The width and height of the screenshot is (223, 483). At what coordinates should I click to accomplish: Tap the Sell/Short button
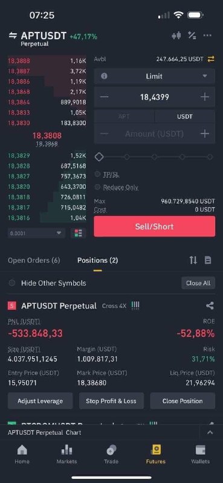point(155,226)
